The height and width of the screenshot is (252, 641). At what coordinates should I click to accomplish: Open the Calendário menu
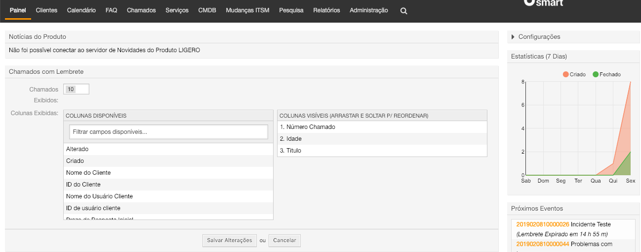(x=81, y=10)
